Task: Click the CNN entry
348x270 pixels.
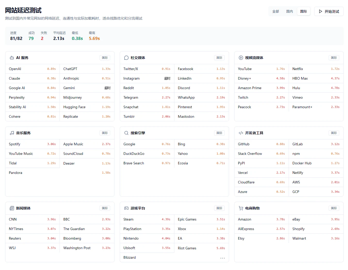Action: coord(33,219)
